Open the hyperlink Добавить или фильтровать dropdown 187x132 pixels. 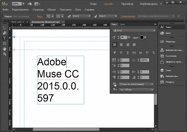coord(174,16)
